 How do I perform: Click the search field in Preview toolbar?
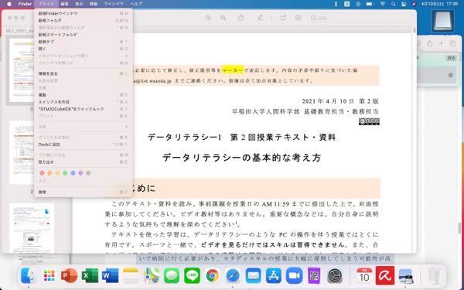coord(360,18)
